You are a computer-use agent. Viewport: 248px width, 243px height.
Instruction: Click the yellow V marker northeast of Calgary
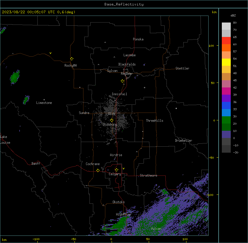click(x=123, y=169)
